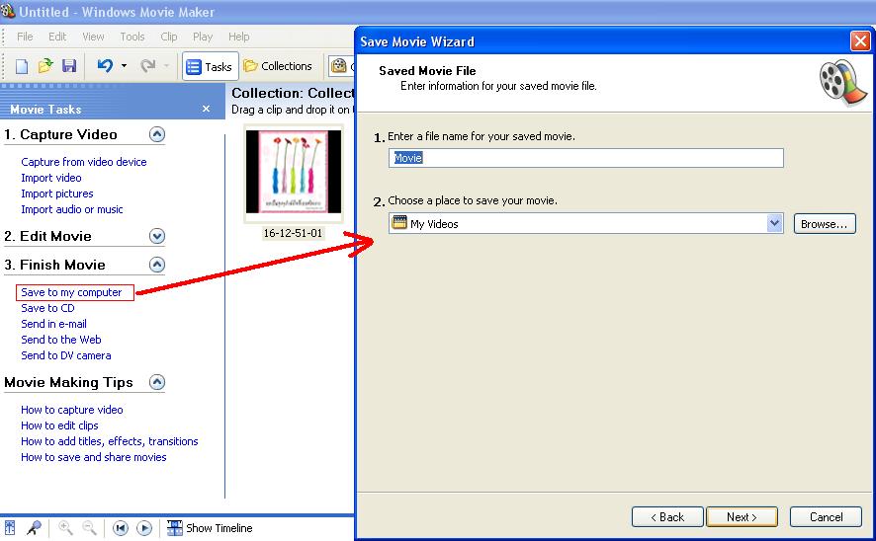
Task: Cancel the Save Movie Wizard
Action: pyautogui.click(x=826, y=517)
